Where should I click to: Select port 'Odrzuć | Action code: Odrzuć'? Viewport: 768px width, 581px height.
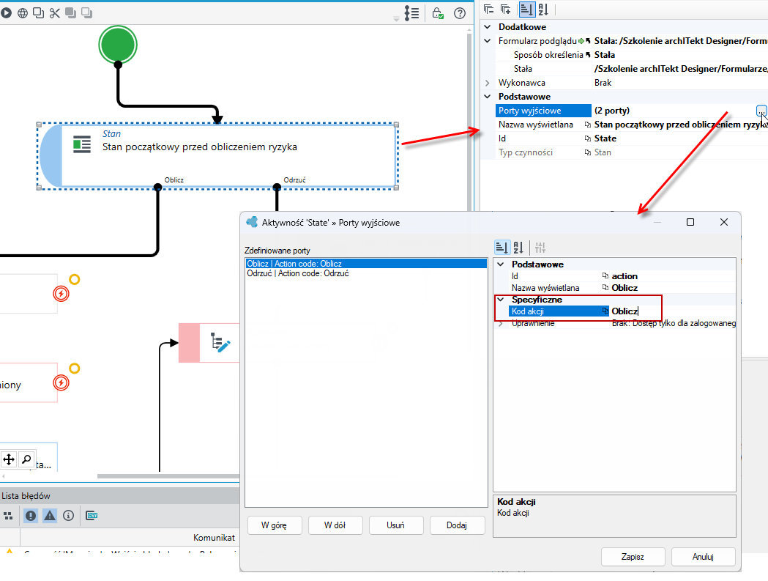(x=366, y=273)
